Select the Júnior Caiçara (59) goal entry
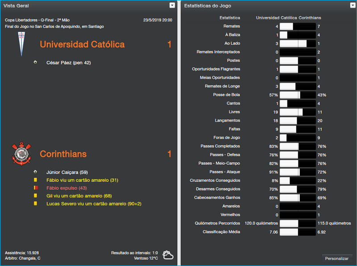 coord(66,172)
